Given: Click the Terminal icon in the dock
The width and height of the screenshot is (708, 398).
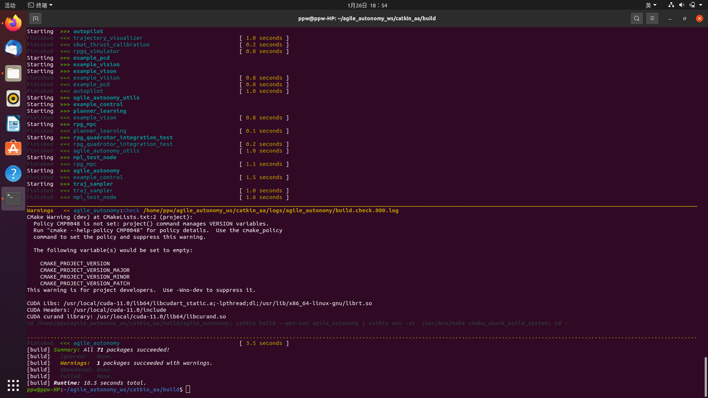Looking at the screenshot, I should [13, 199].
